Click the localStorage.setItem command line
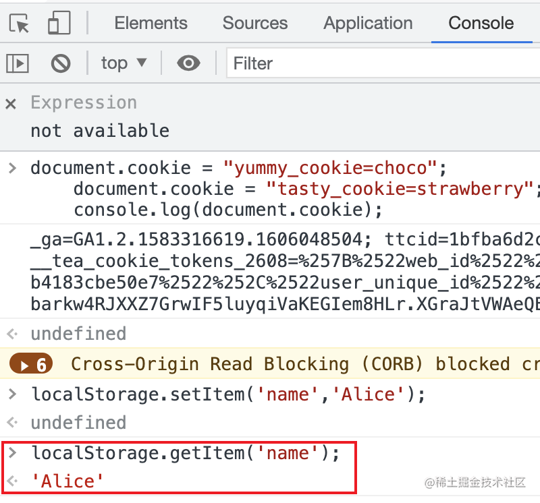Image resolution: width=540 pixels, height=503 pixels. tap(229, 394)
